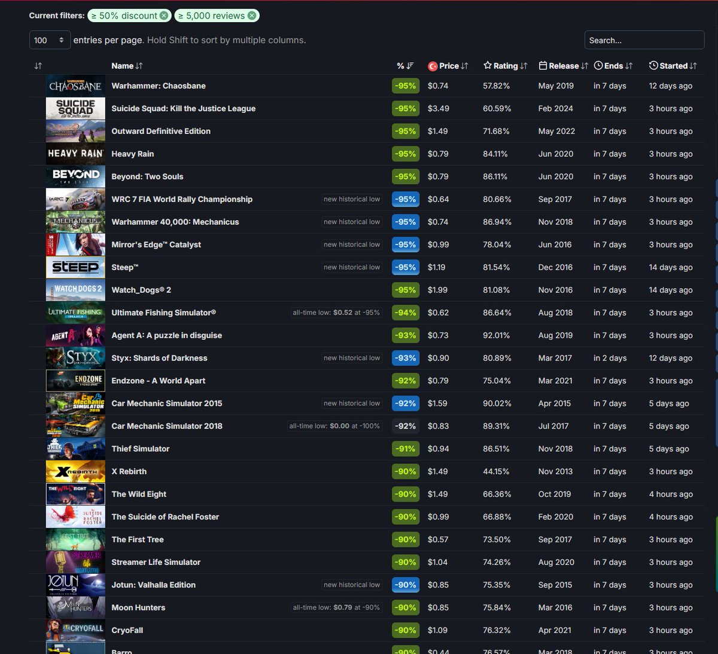Open Ultimate Fishing Simulator link
718x654 pixels.
[x=164, y=313]
